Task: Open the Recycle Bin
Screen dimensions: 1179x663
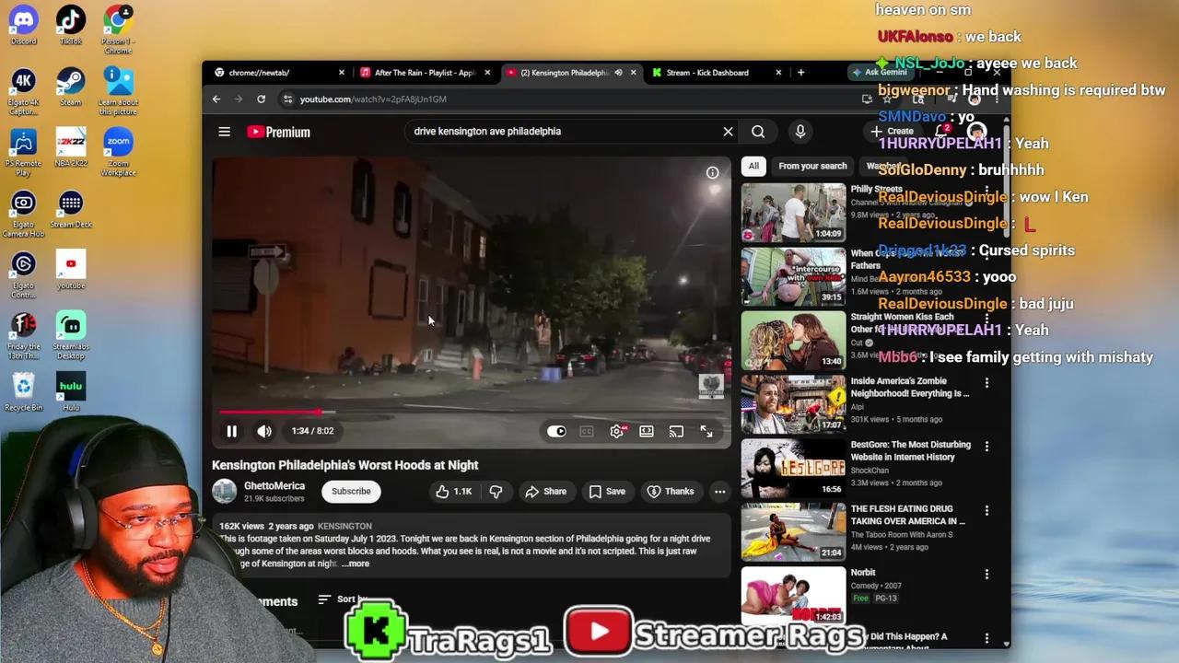Action: click(23, 392)
